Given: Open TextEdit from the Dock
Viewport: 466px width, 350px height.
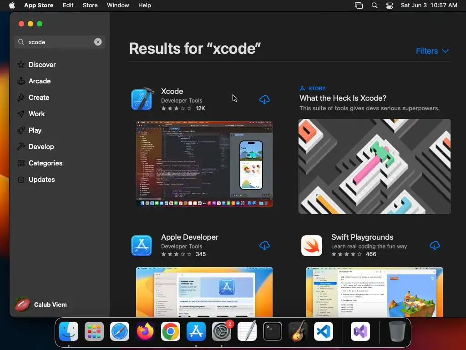Looking at the screenshot, I should click(247, 331).
